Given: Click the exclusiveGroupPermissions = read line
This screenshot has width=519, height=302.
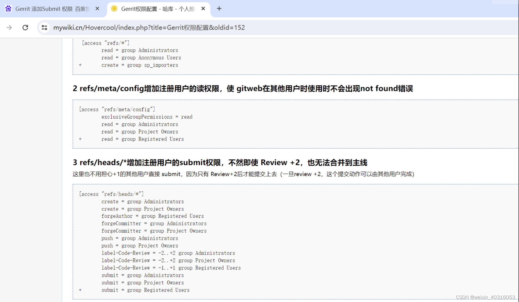Looking at the screenshot, I should tap(147, 117).
